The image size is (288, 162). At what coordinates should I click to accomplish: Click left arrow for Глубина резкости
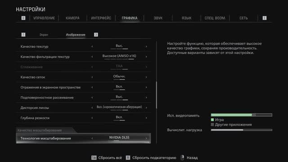point(92,118)
